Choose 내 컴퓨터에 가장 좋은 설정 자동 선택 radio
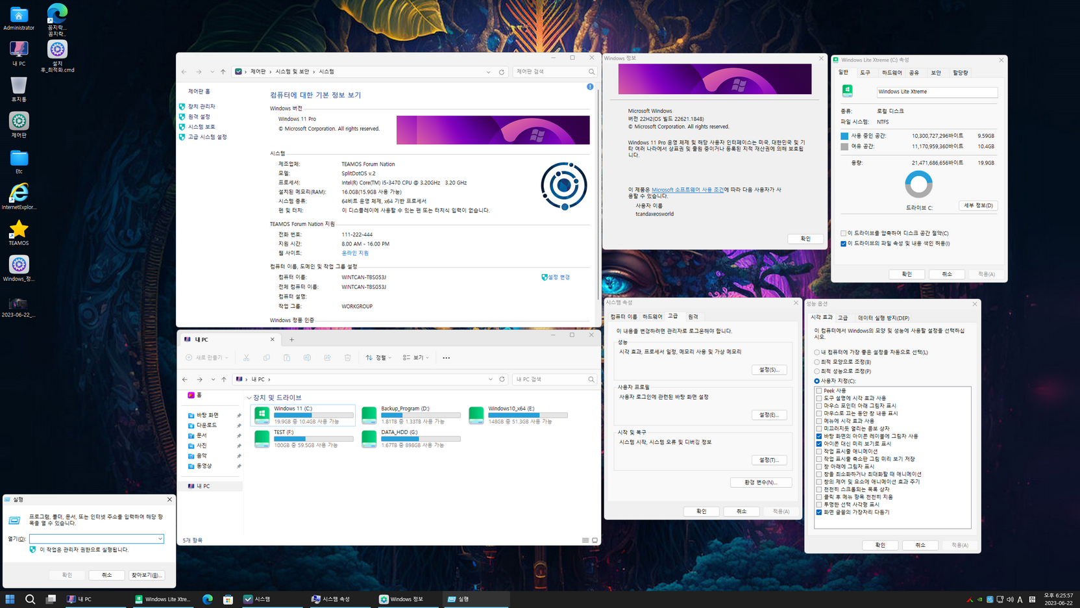This screenshot has height=608, width=1080. pos(816,353)
